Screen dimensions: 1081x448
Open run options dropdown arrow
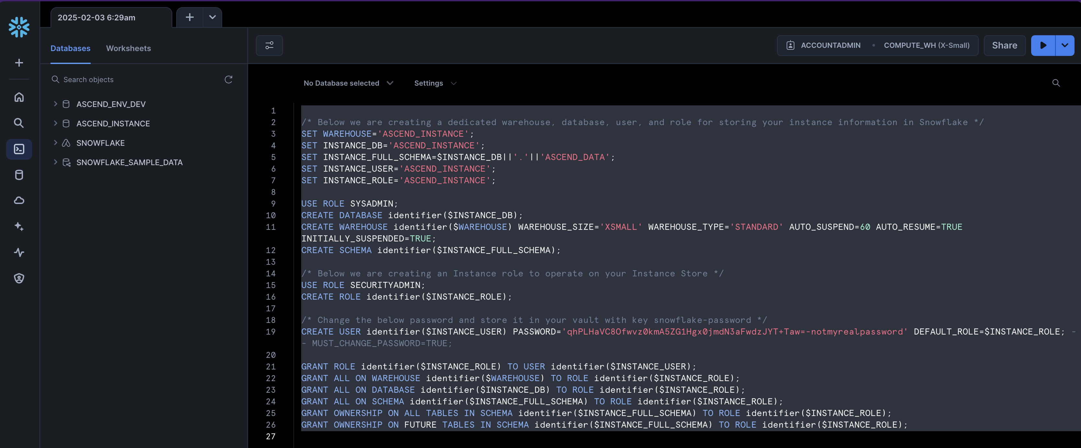coord(1064,46)
